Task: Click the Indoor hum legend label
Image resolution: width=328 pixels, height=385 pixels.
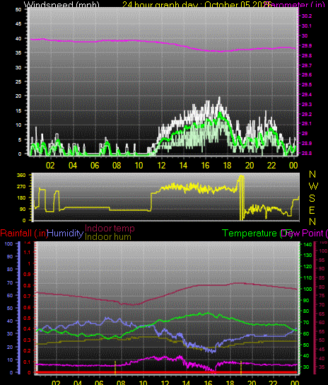Action: [108, 236]
